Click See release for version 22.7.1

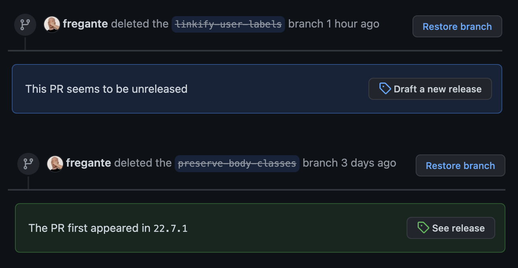pyautogui.click(x=451, y=228)
